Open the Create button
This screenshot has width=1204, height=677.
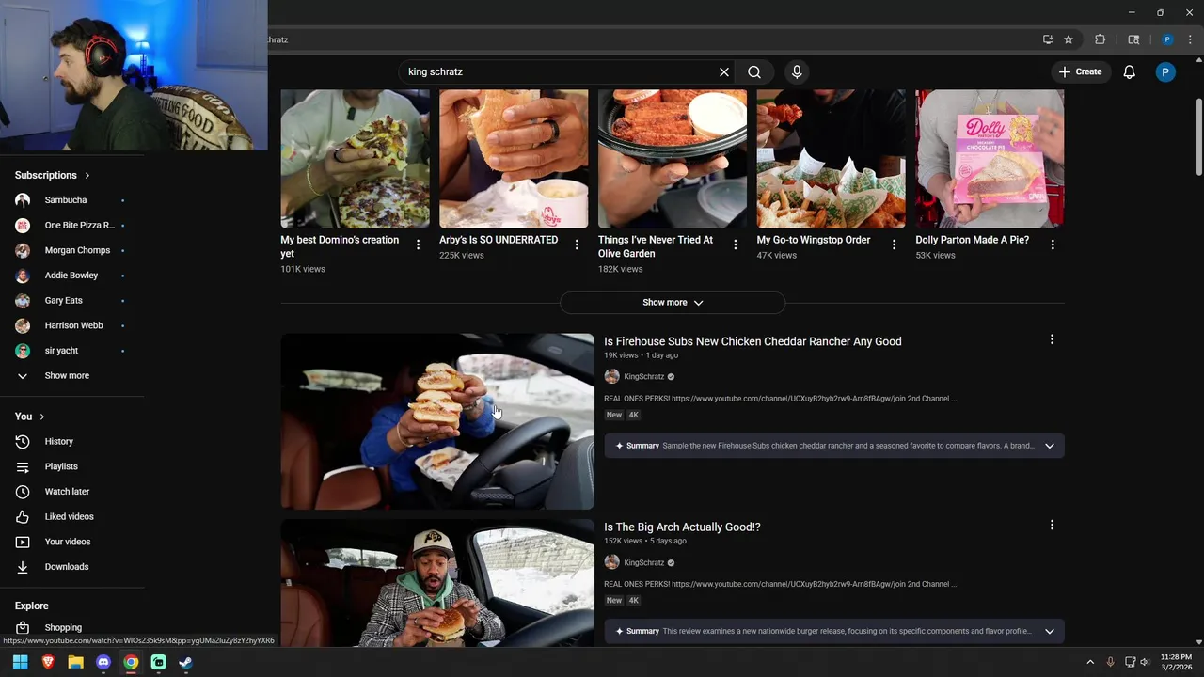click(x=1081, y=72)
